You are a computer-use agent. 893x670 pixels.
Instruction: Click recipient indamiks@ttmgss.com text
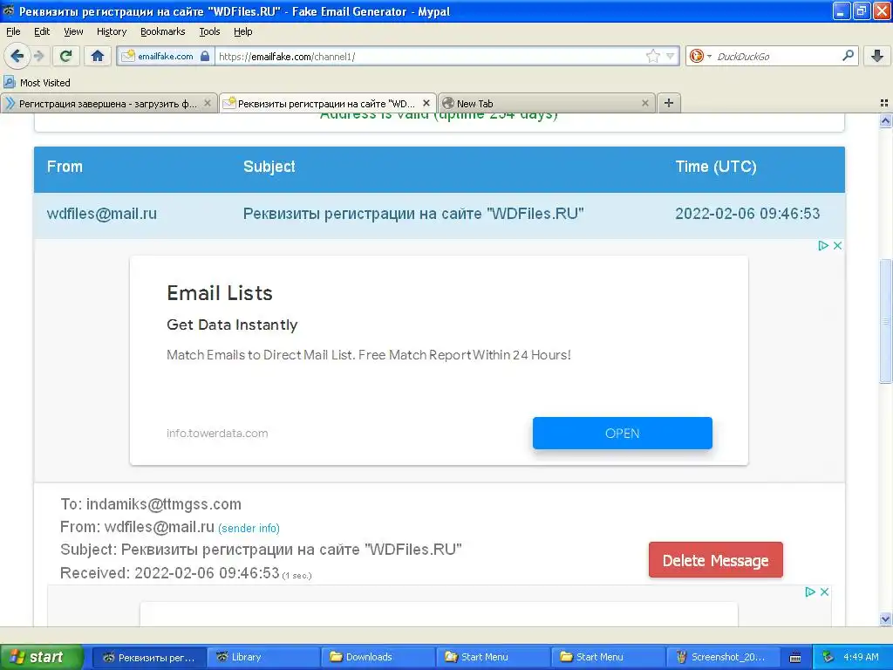(163, 504)
